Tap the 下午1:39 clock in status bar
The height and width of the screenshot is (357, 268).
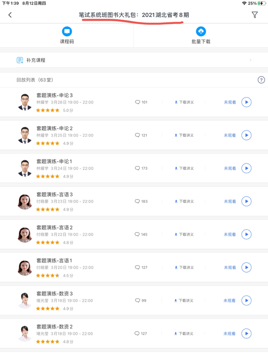(10, 3)
